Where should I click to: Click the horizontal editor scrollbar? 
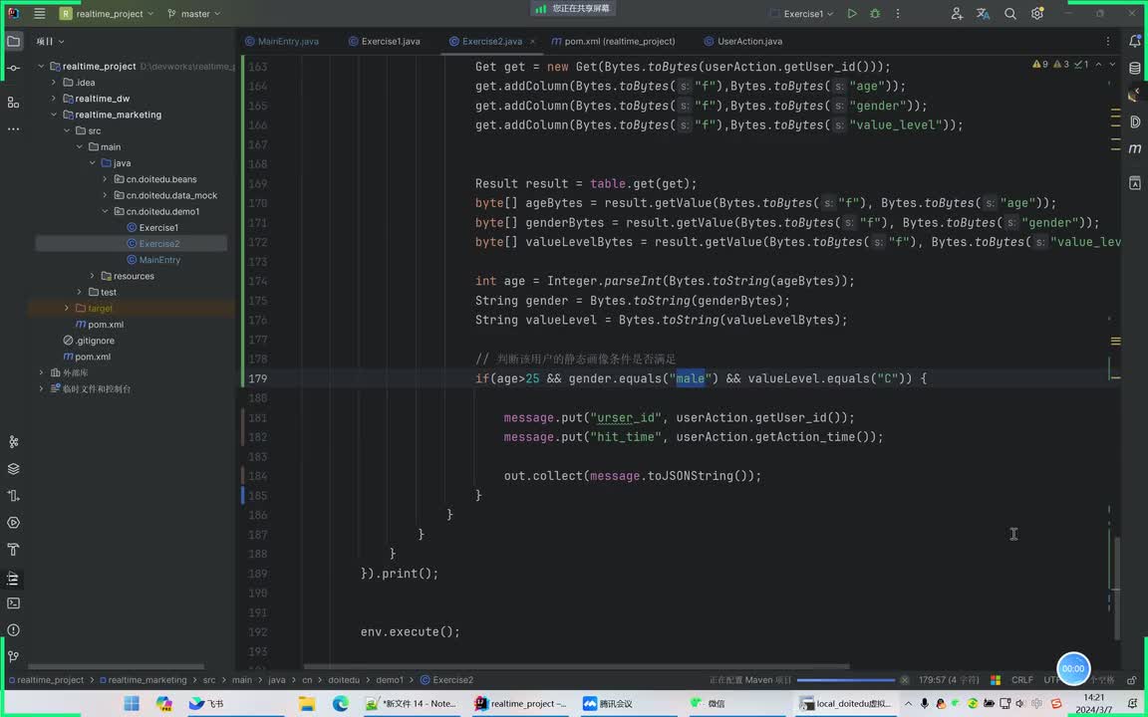578,666
